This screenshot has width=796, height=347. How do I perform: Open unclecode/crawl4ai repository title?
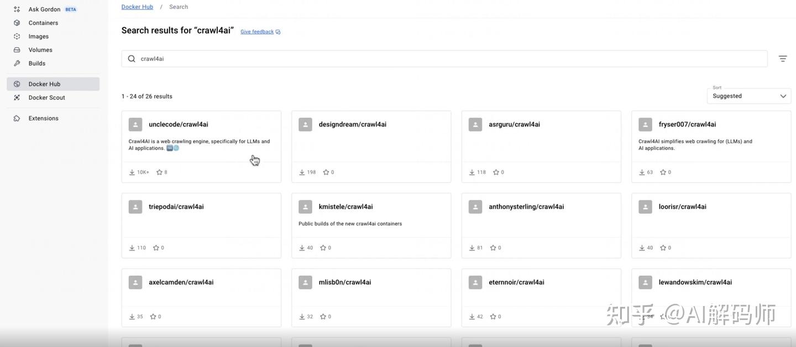(x=179, y=125)
